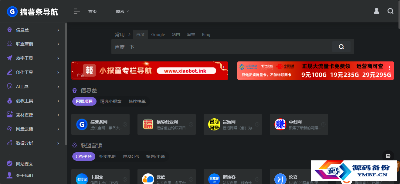Viewport: 400px width, 184px height.
Task: Click the chart icon for 数据分析
Action: tap(9, 143)
